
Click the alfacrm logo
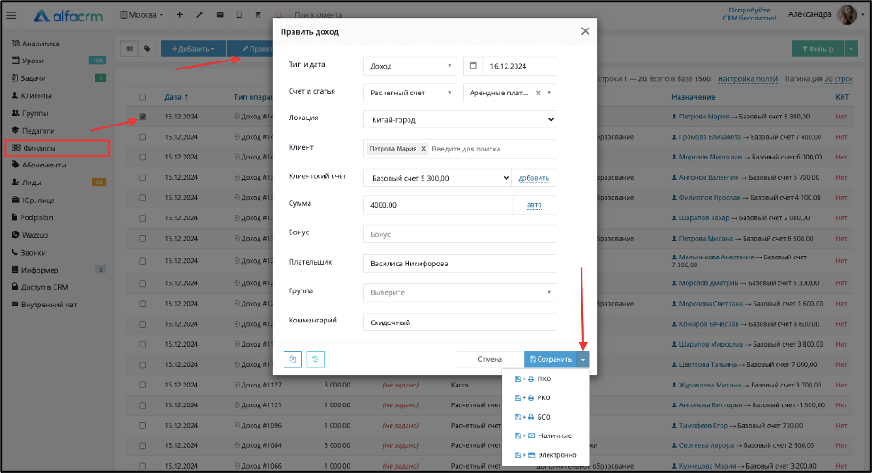click(x=68, y=16)
